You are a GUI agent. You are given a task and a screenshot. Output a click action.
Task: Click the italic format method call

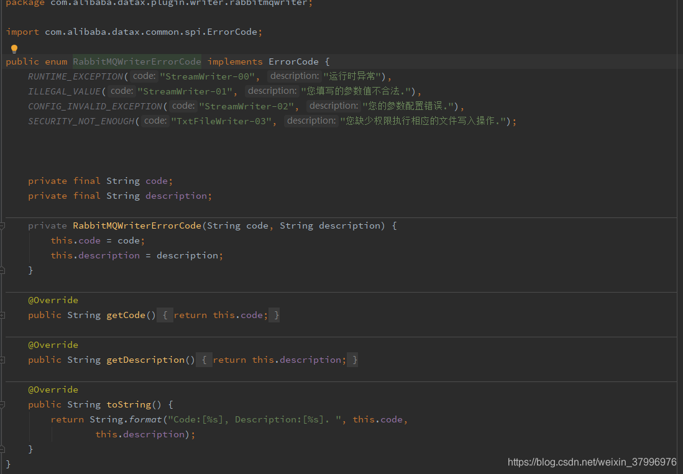pos(145,419)
